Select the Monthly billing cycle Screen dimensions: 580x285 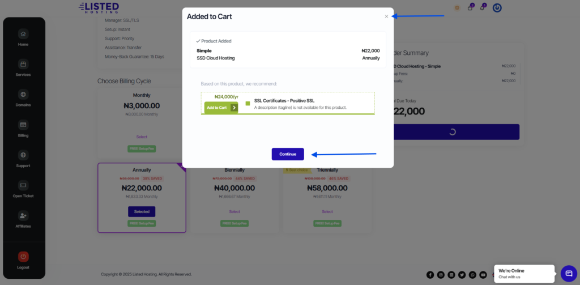click(x=142, y=137)
